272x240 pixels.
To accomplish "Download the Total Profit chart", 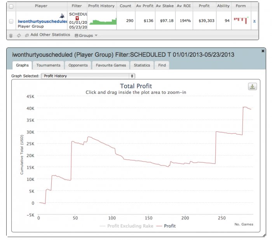I will [253, 86].
